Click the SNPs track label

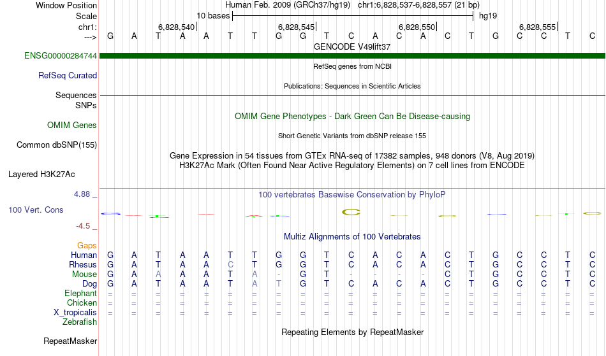(x=86, y=105)
